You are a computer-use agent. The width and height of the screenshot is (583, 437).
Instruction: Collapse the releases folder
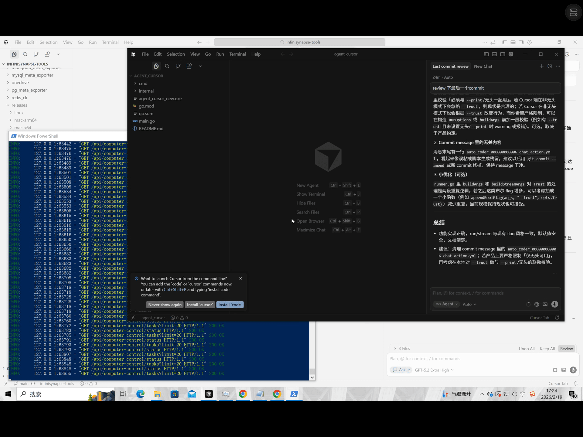[x=19, y=105]
